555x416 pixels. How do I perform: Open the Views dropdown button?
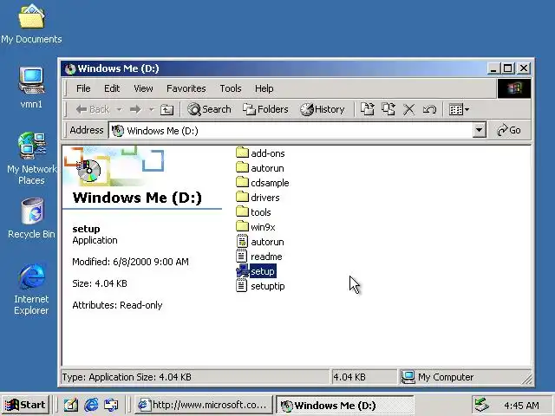(x=459, y=109)
